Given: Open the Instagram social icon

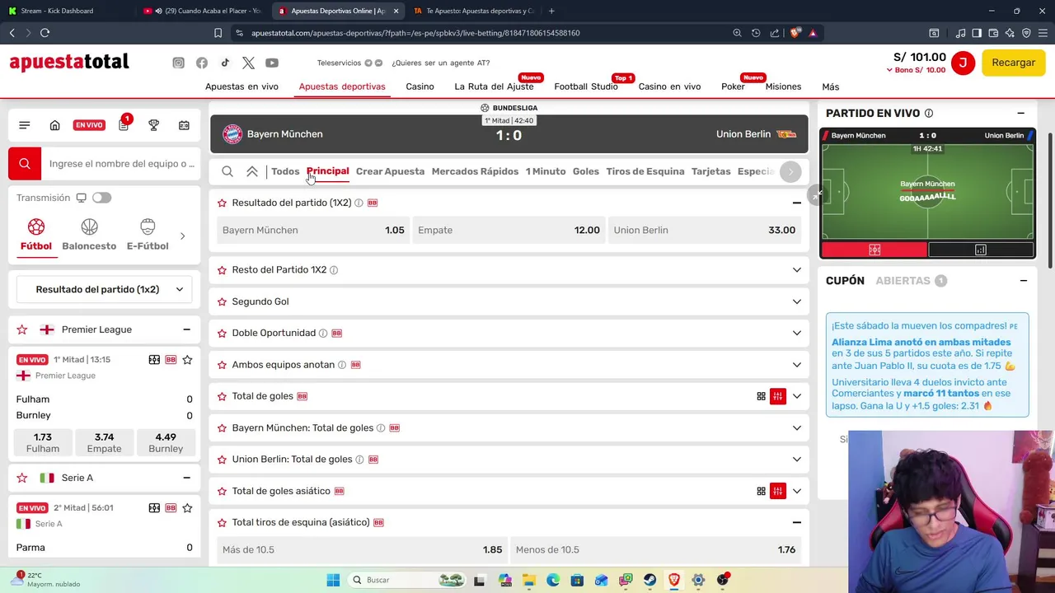Looking at the screenshot, I should click(x=178, y=63).
